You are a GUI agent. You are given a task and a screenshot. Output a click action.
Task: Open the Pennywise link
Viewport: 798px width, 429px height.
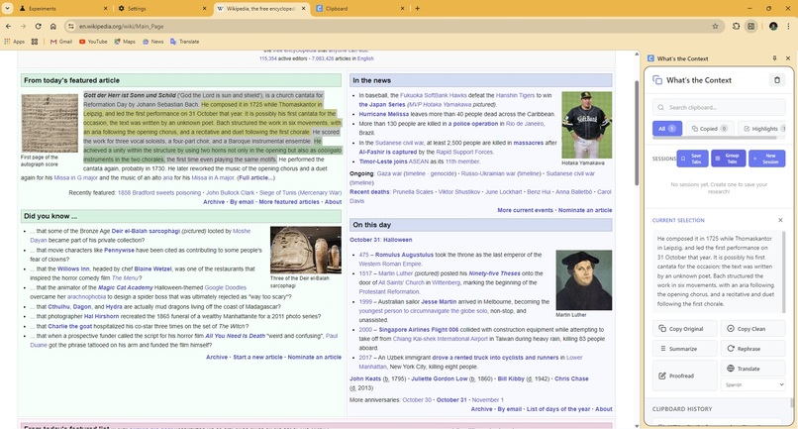(119, 250)
